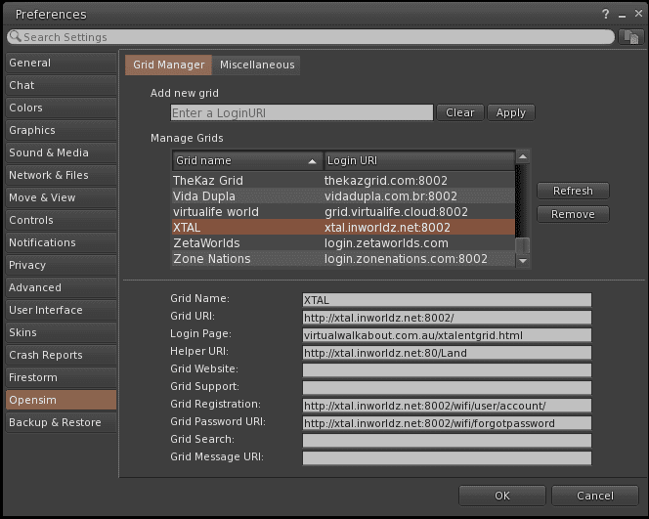Image resolution: width=649 pixels, height=519 pixels.
Task: Open the Grid Manager tab
Action: [169, 65]
